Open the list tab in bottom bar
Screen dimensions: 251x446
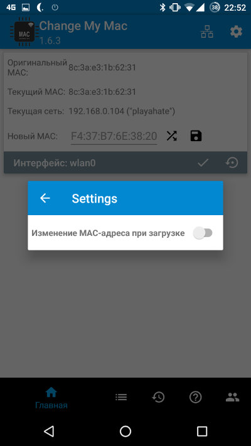121,397
